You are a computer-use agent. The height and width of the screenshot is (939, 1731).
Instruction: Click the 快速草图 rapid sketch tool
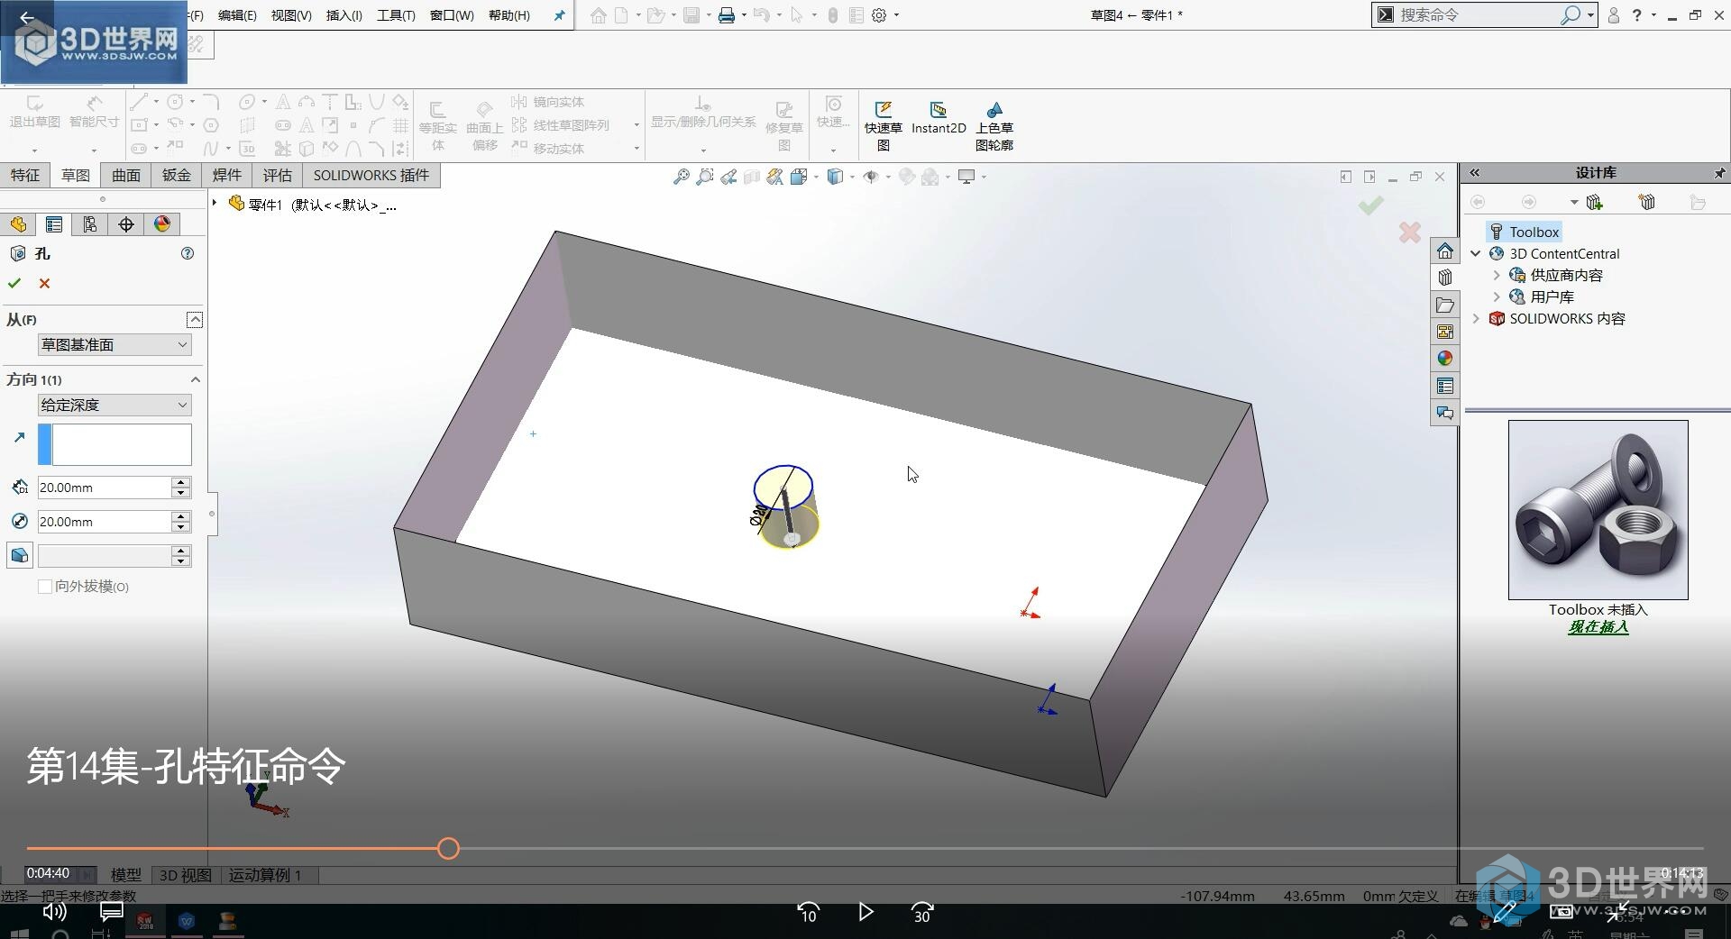click(x=883, y=125)
